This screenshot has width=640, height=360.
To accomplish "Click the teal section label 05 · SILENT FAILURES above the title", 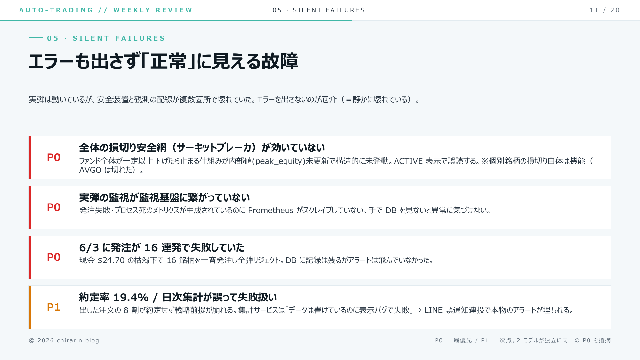I will coord(106,38).
